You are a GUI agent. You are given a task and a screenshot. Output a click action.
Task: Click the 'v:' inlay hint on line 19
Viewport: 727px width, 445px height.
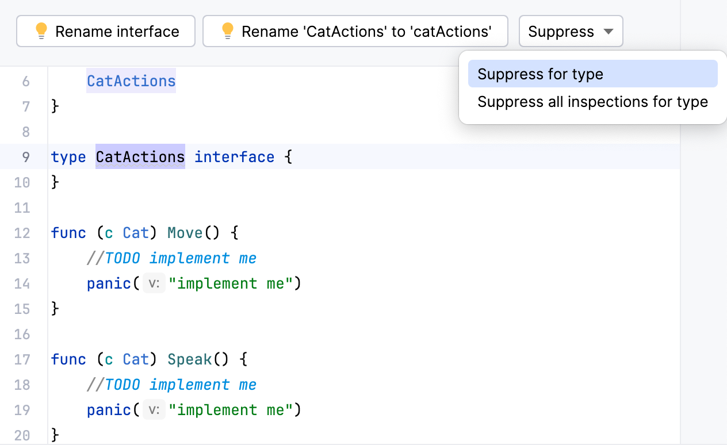153,410
